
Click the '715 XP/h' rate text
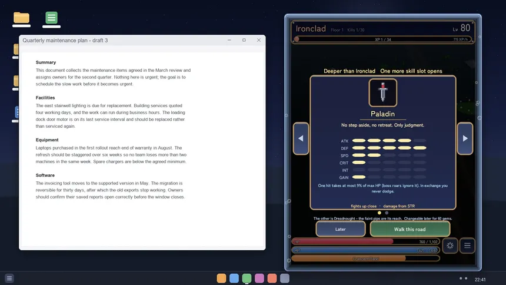460,39
